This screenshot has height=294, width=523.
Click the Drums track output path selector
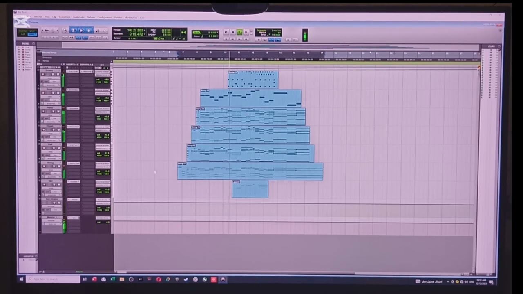102,75
